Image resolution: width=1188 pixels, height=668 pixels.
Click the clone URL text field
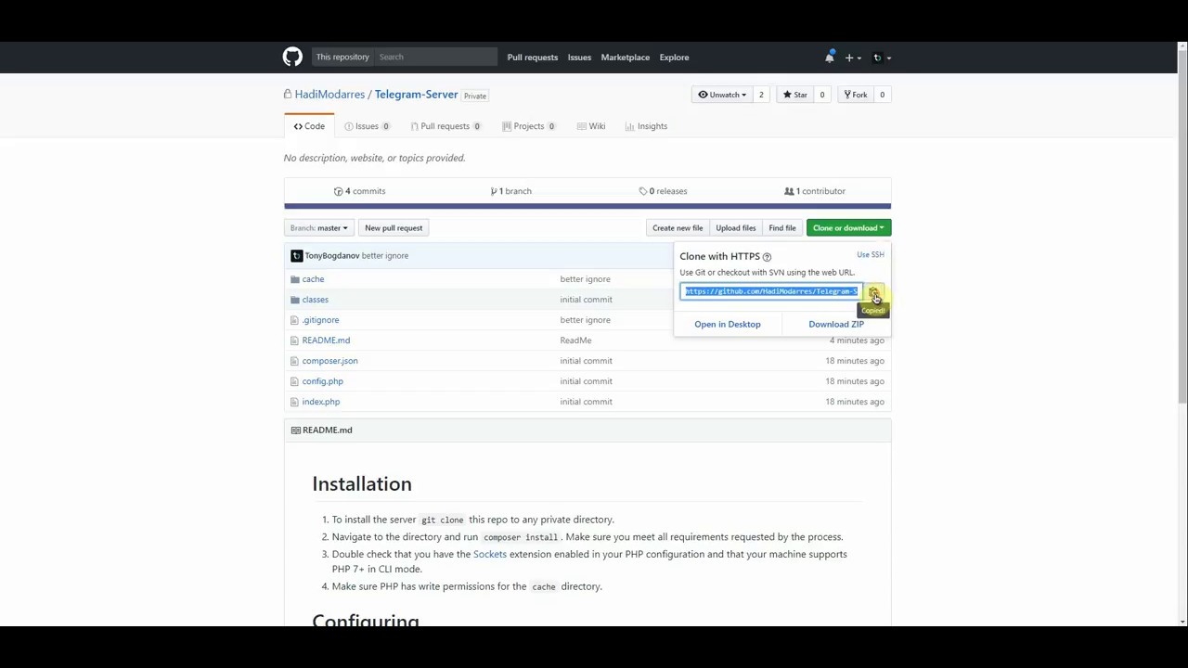click(772, 292)
